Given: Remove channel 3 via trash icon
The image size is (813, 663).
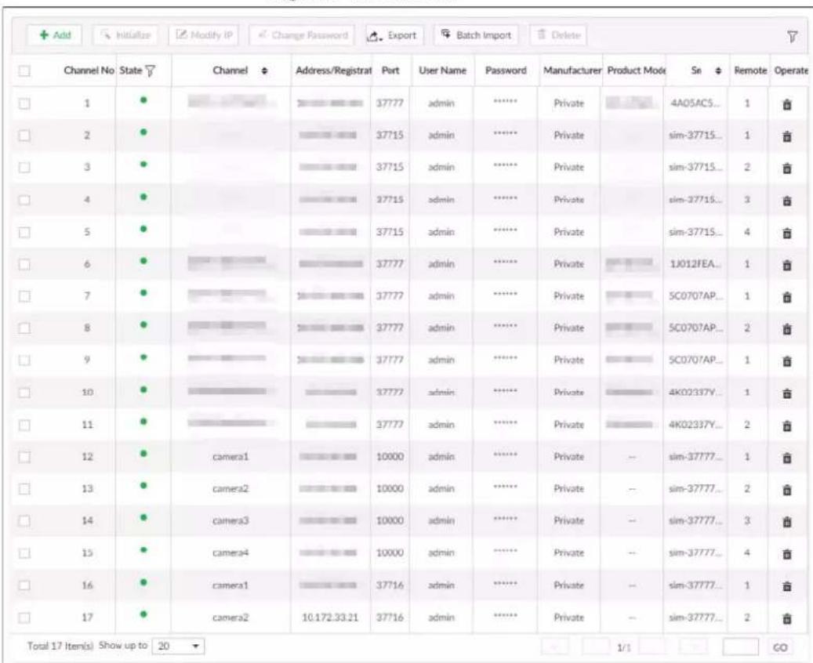Looking at the screenshot, I should pos(786,168).
